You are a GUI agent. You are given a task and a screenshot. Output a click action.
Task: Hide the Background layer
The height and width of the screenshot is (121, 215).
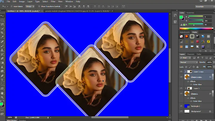pos(181,111)
